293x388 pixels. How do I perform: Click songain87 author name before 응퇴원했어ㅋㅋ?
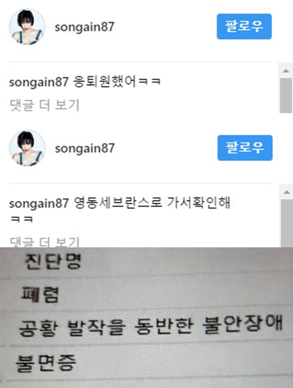pos(39,82)
